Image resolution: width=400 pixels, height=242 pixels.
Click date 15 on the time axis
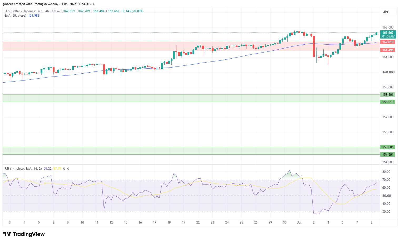click(x=126, y=222)
